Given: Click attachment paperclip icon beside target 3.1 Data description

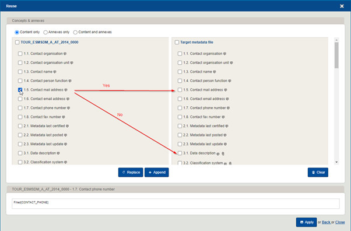Looking at the screenshot, I should [223, 153].
